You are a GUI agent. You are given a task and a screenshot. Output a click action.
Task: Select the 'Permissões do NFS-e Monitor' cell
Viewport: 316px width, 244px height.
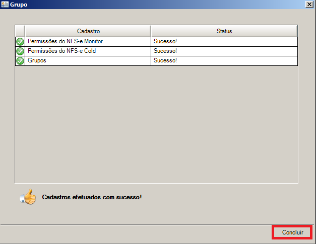point(88,42)
